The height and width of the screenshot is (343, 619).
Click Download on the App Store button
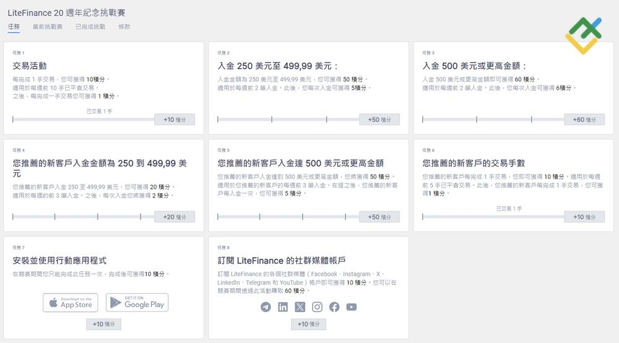point(71,303)
